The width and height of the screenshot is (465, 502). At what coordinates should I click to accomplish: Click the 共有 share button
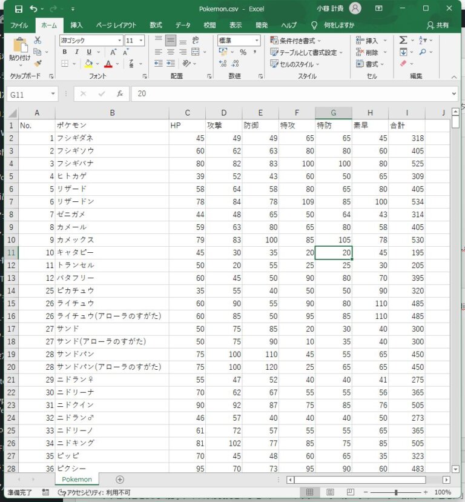(438, 25)
